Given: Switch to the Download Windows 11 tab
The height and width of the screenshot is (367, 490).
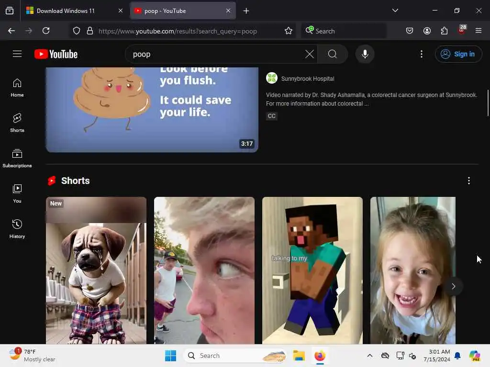Looking at the screenshot, I should point(70,11).
